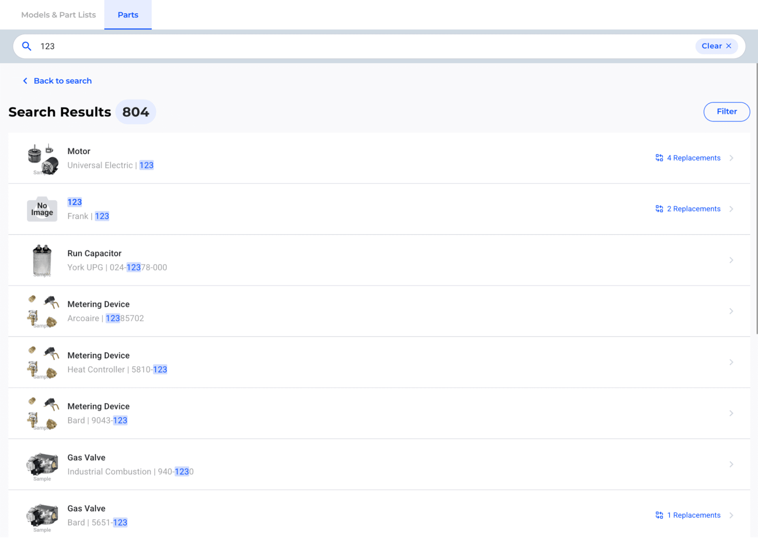Open the Motor Universal Electric thumbnail

[x=42, y=159]
